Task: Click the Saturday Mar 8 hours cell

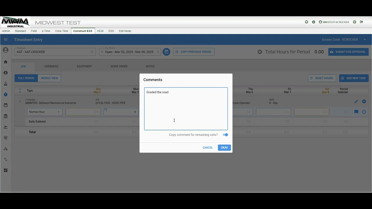Action: point(312,112)
